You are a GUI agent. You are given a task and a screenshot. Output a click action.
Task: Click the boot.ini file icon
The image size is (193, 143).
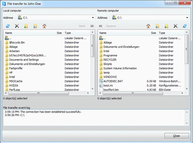pyautogui.click(x=101, y=85)
